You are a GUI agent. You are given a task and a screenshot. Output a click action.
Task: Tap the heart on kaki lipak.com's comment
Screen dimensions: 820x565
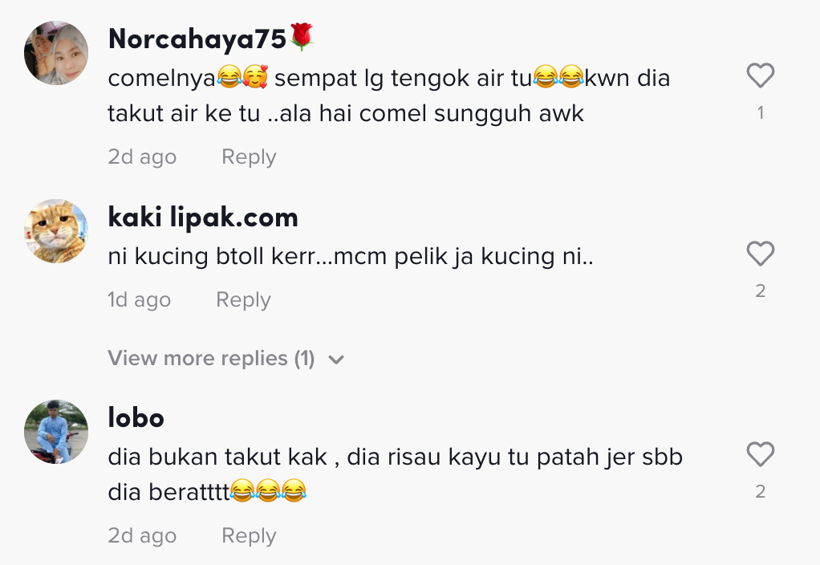[760, 254]
